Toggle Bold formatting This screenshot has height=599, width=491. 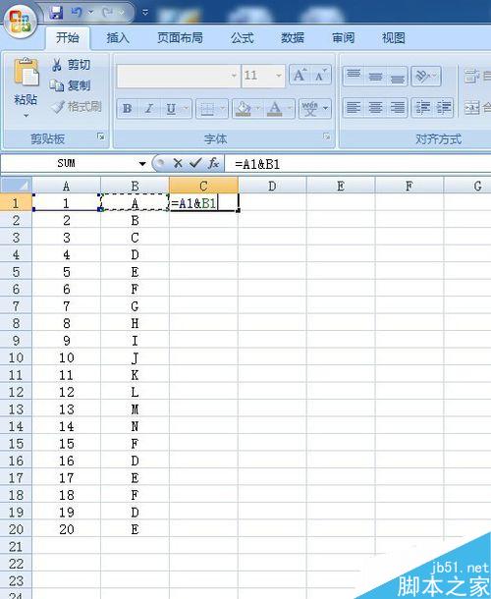point(128,109)
